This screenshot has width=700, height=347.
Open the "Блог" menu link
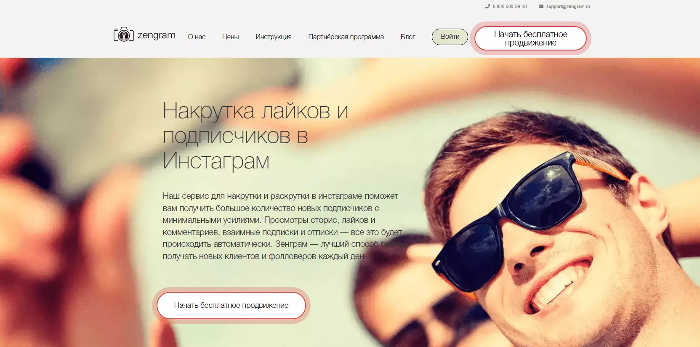click(408, 37)
